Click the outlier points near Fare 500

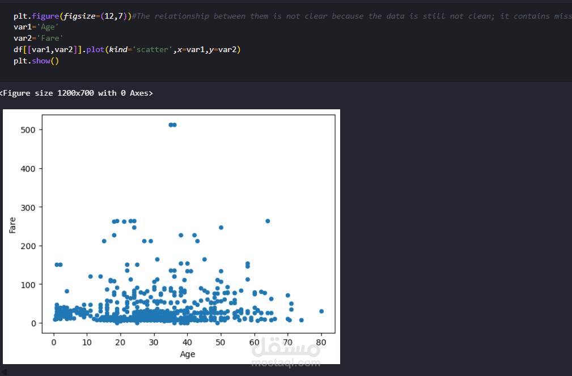pos(173,125)
